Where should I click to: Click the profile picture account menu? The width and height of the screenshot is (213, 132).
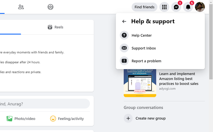tap(200, 7)
